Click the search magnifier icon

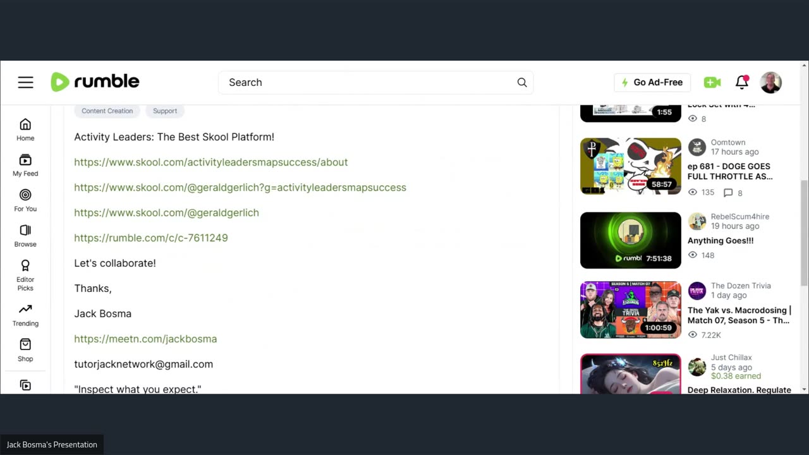522,82
